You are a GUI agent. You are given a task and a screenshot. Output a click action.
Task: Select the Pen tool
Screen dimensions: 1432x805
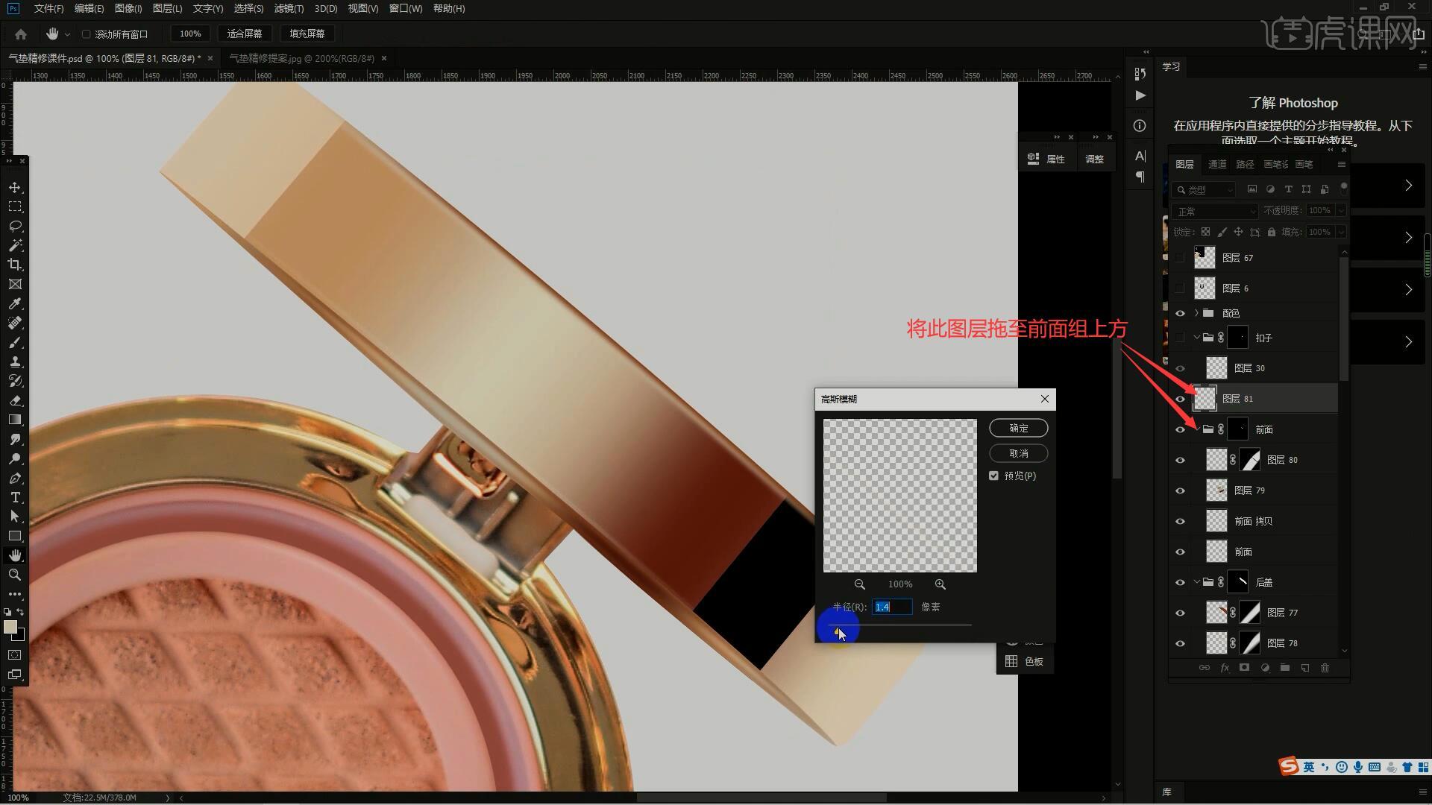(x=15, y=478)
